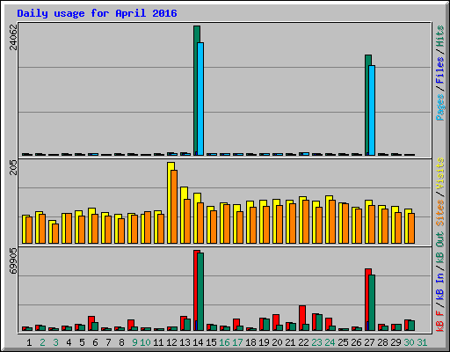
Task: Click day label 6 on the x-axis
Action: [x=95, y=342]
